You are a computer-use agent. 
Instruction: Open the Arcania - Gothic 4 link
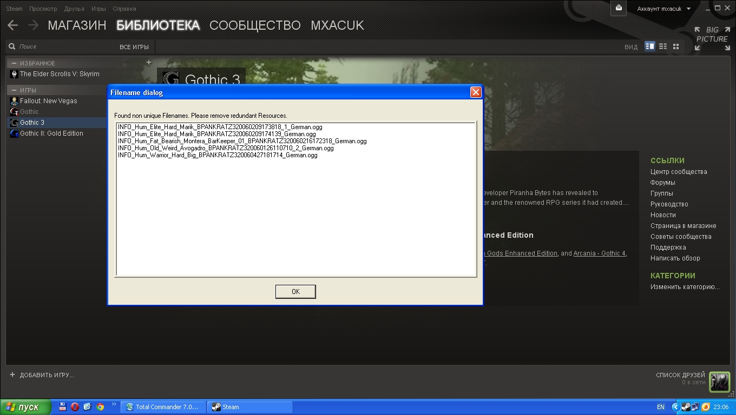(x=600, y=253)
